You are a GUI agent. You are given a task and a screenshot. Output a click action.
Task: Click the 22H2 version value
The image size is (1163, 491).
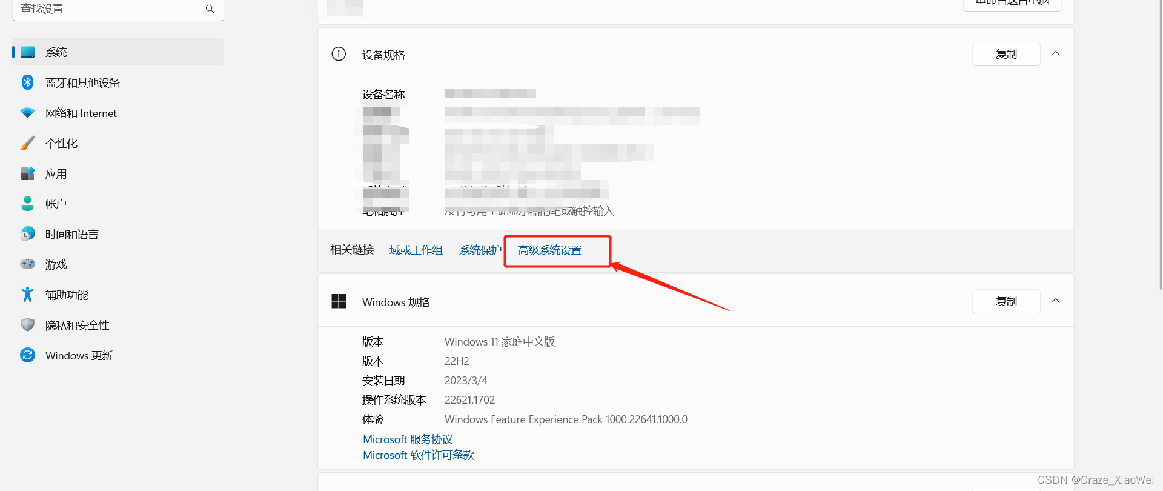[457, 361]
